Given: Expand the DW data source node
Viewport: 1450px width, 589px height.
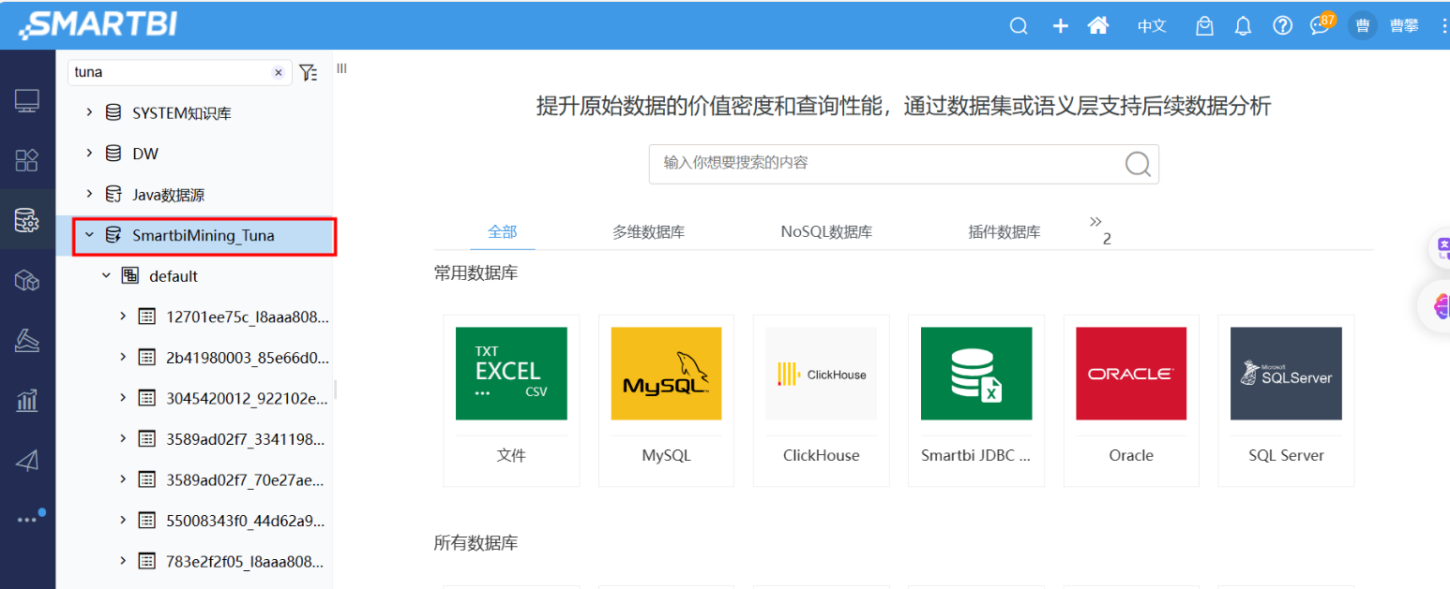Looking at the screenshot, I should [90, 153].
